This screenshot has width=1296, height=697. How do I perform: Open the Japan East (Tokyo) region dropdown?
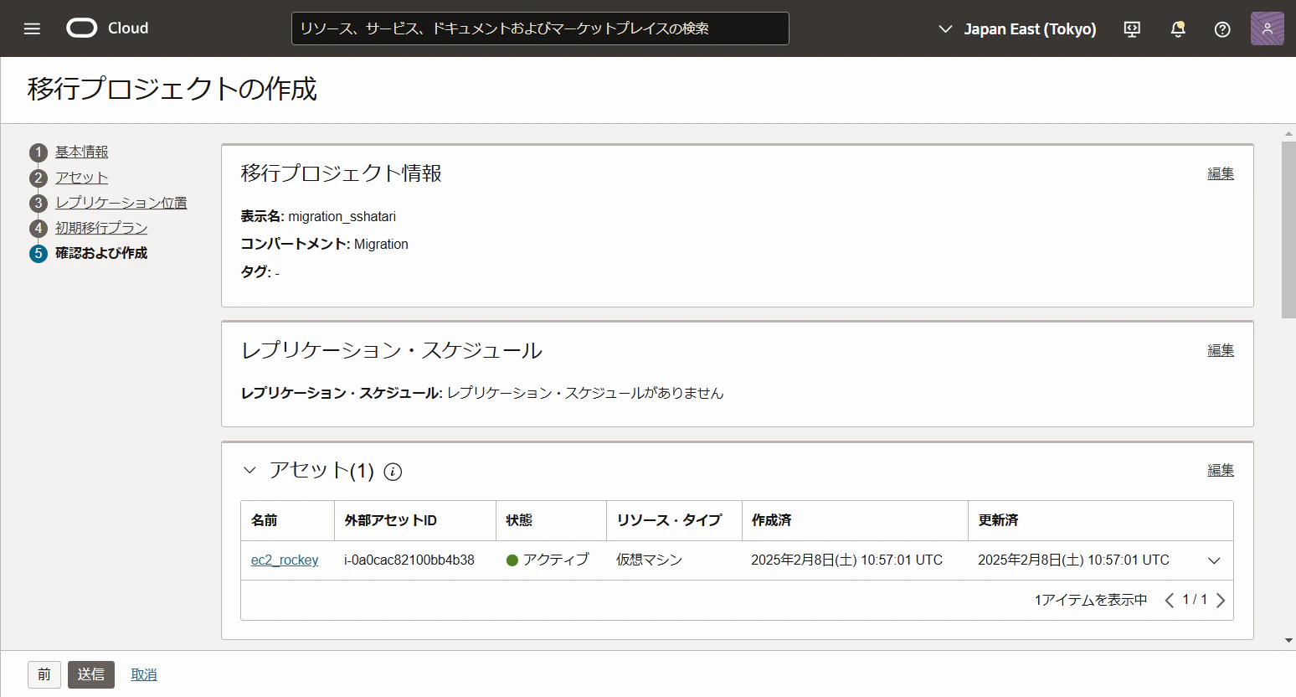(1017, 28)
